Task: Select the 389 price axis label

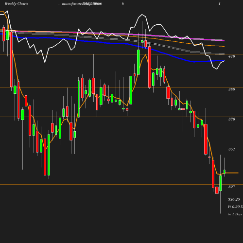Action: point(231,89)
